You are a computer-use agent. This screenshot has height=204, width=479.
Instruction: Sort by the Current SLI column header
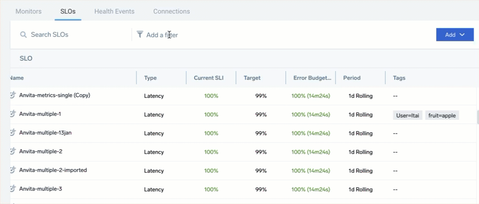(209, 78)
